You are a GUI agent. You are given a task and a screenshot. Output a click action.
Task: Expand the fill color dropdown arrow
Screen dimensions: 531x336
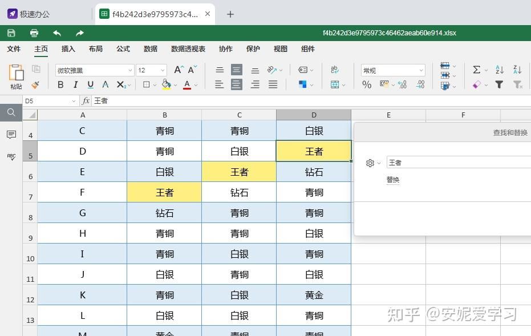[x=176, y=86]
